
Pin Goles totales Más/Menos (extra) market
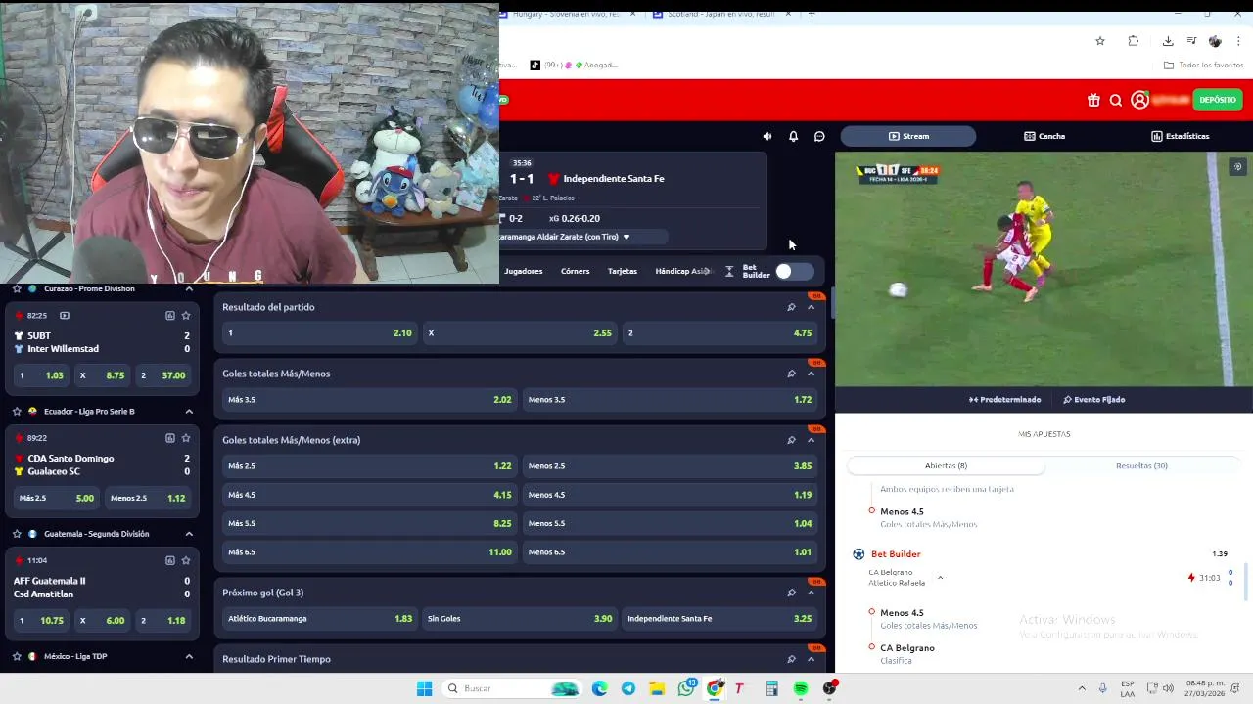pyautogui.click(x=791, y=440)
